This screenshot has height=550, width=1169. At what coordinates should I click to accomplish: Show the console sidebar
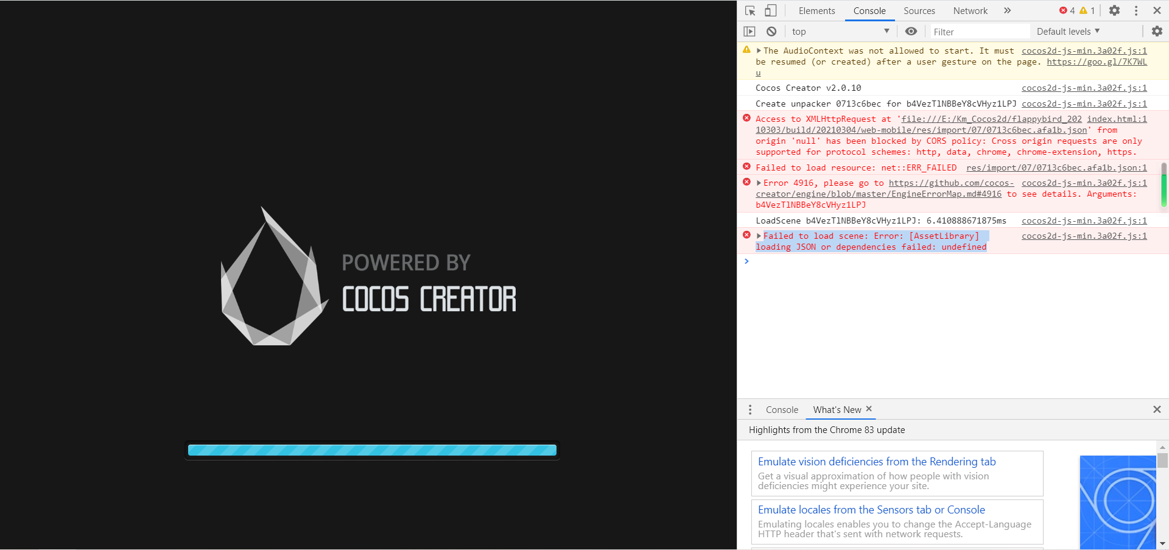click(749, 32)
